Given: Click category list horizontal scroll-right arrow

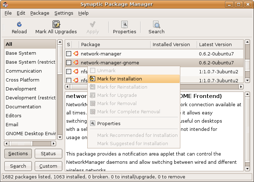Looking at the screenshot, I should [x=53, y=143].
